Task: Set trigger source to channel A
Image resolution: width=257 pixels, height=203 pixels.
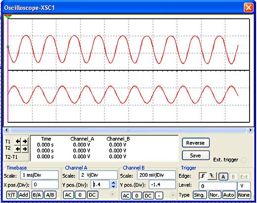Action: click(223, 177)
